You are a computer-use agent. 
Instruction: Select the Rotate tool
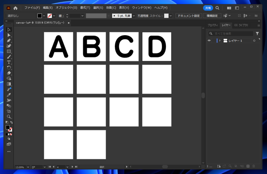click(9, 68)
